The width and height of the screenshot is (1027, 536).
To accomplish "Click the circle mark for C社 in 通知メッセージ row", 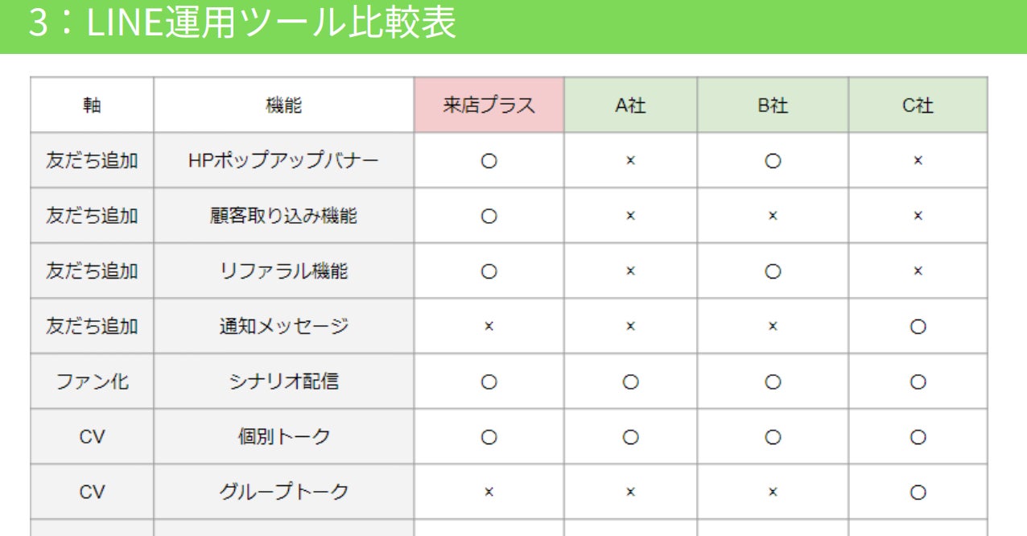I will pyautogui.click(x=918, y=327).
